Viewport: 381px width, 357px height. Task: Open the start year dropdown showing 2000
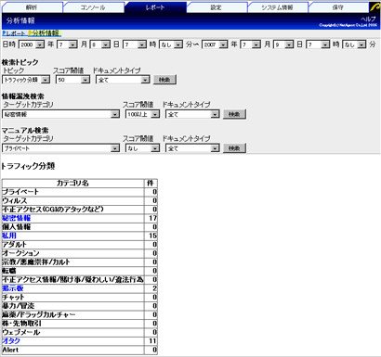pyautogui.click(x=32, y=45)
